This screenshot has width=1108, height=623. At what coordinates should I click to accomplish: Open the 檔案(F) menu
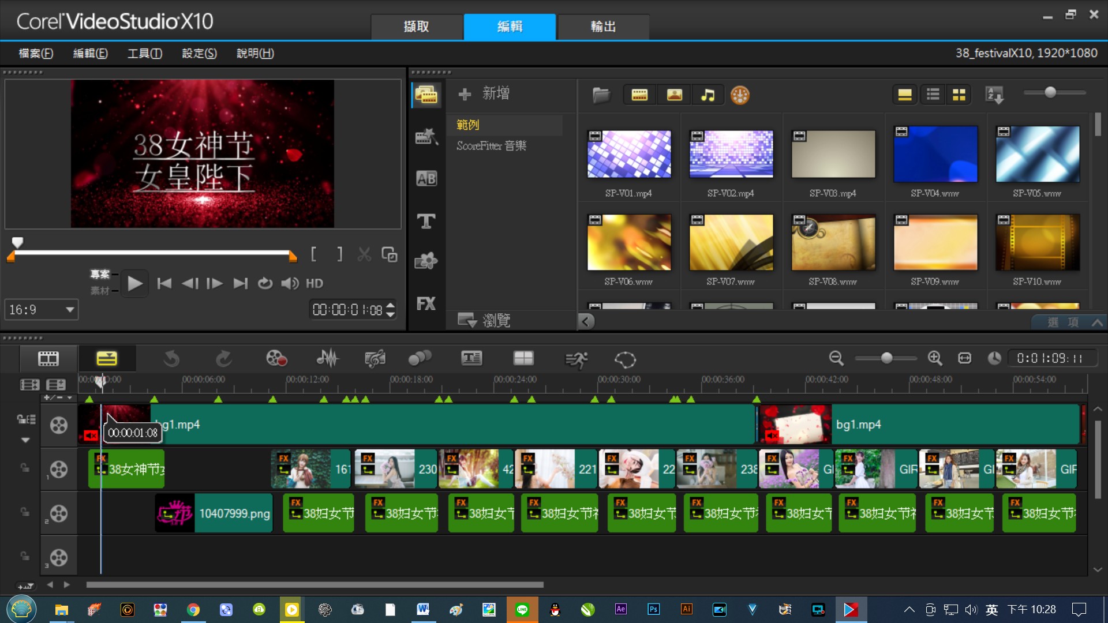[x=36, y=53]
